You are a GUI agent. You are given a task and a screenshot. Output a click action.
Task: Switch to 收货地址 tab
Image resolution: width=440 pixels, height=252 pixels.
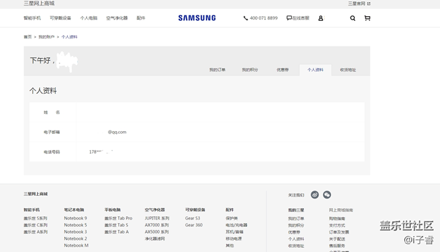pos(348,70)
